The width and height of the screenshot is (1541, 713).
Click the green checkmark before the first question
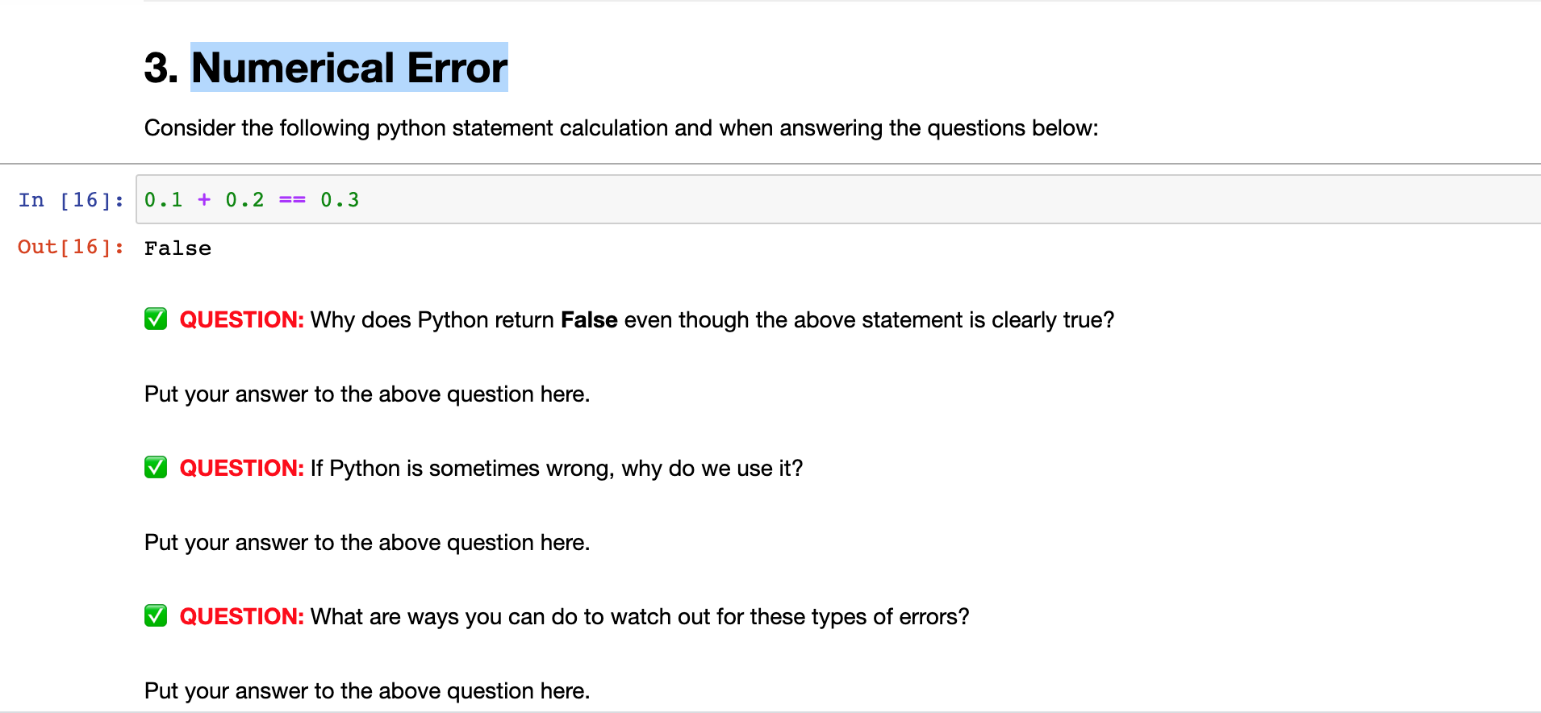(x=156, y=319)
